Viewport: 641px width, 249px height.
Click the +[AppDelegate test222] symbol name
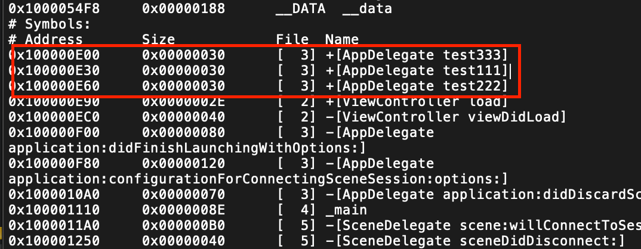417,86
